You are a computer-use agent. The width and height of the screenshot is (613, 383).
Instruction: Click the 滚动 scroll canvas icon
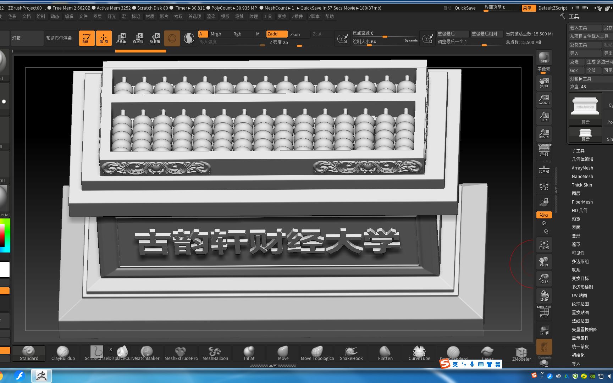pos(544,83)
